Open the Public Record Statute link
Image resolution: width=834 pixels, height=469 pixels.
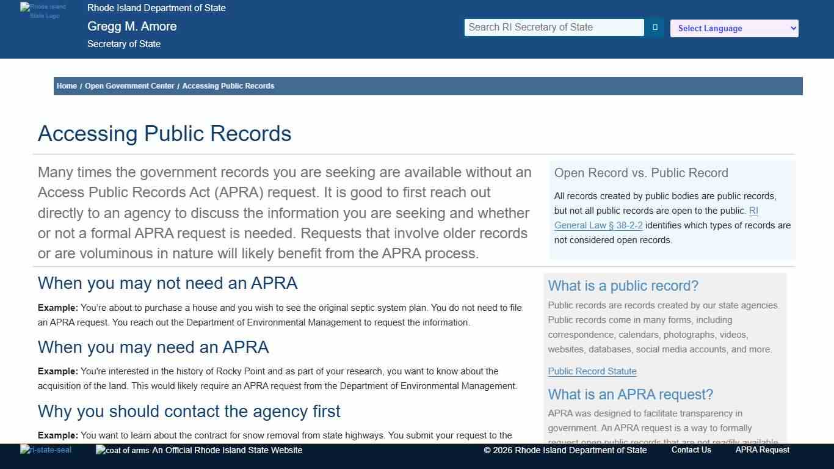click(592, 371)
